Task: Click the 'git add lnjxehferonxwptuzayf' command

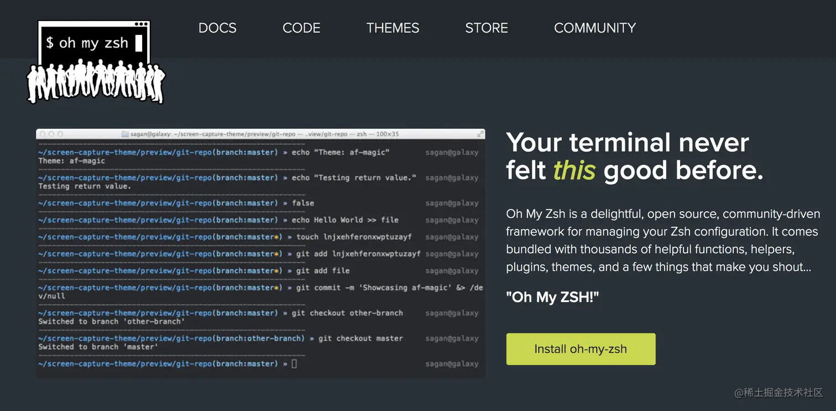Action: [358, 254]
